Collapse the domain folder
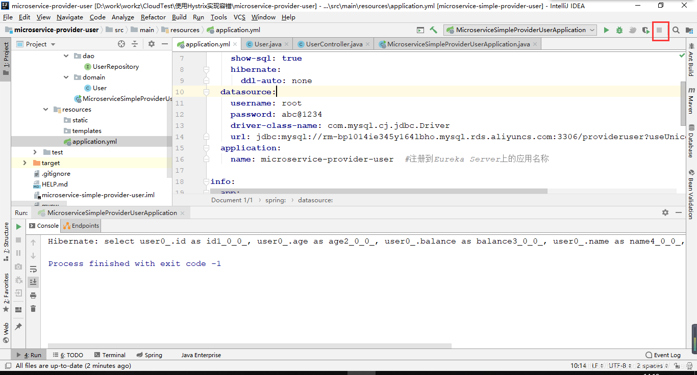 point(66,77)
